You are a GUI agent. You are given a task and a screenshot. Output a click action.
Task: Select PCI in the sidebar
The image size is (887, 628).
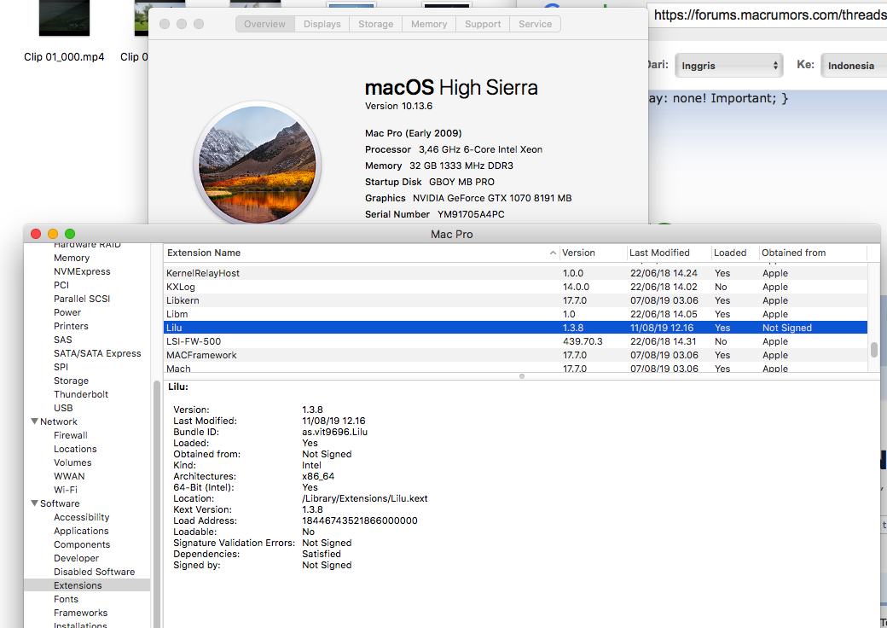click(x=61, y=285)
